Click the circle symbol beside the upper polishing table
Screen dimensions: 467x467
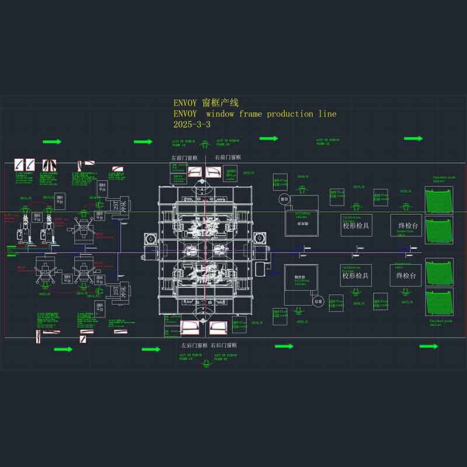click(x=284, y=199)
